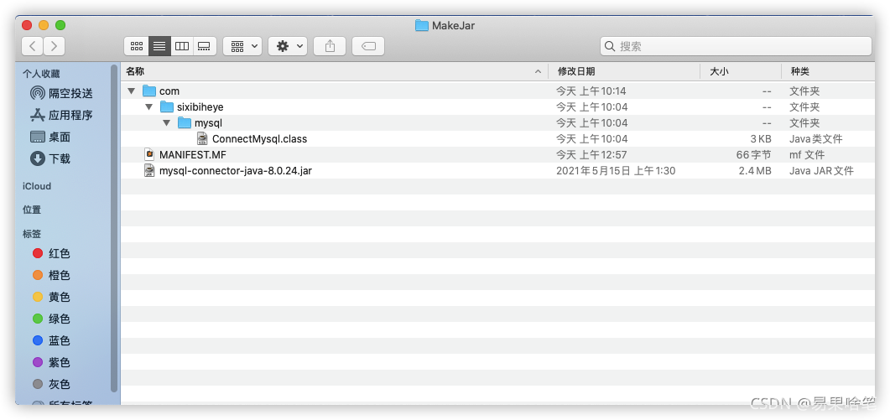The height and width of the screenshot is (420, 890).
Task: Select mysql-connector-java-8.0.24.jar file name
Action: pos(235,170)
